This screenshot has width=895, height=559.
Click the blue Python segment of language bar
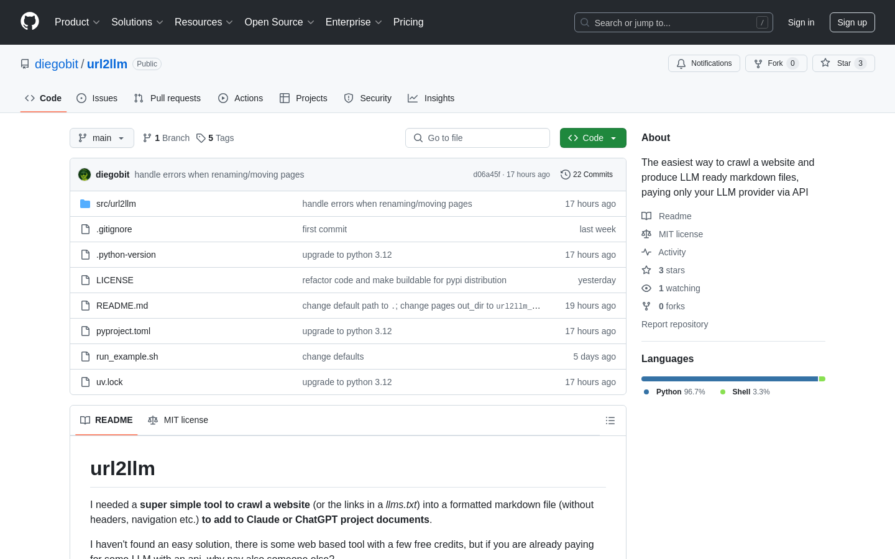point(730,379)
